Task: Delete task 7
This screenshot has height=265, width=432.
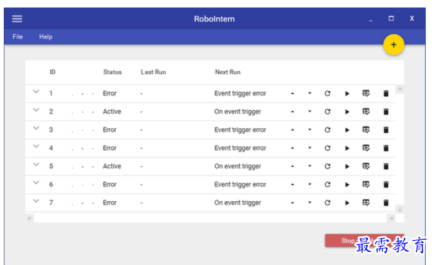Action: coord(386,202)
